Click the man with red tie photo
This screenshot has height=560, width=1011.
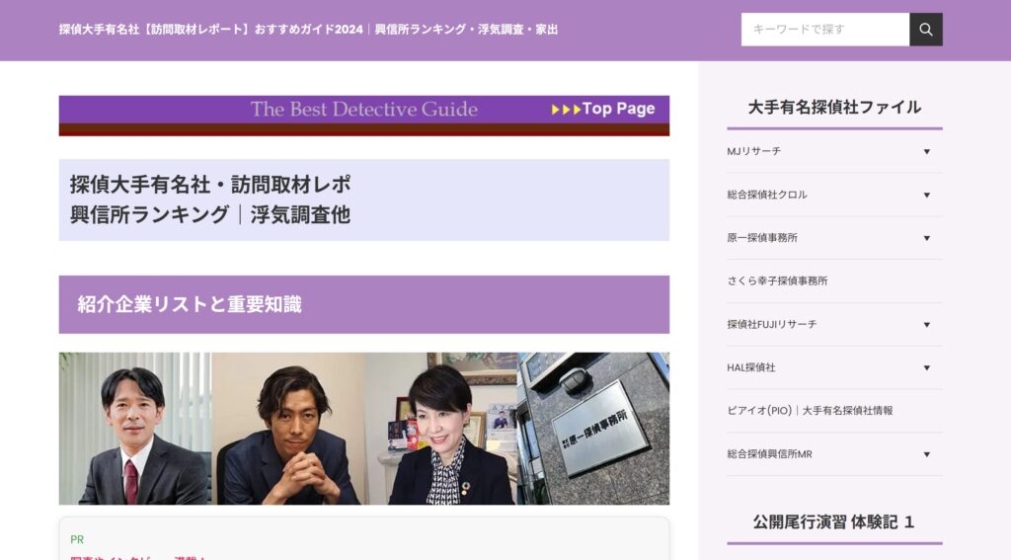134,430
